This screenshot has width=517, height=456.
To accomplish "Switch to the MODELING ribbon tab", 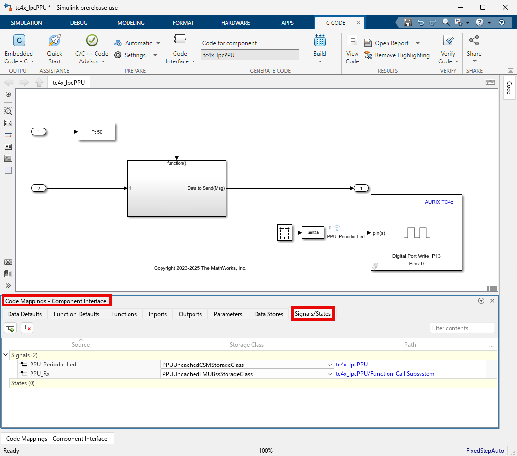I will (x=131, y=23).
